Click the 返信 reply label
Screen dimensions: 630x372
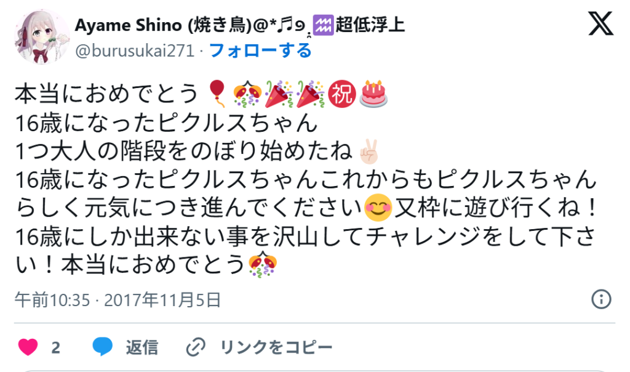pyautogui.click(x=142, y=347)
